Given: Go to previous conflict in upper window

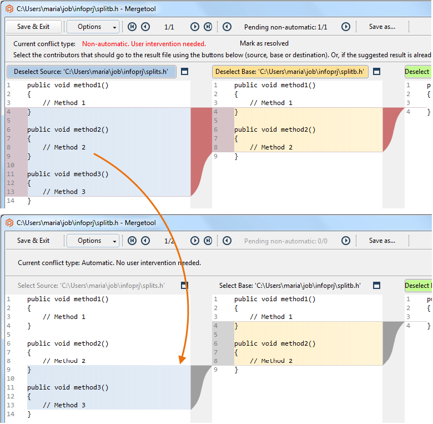Looking at the screenshot, I should [145, 27].
